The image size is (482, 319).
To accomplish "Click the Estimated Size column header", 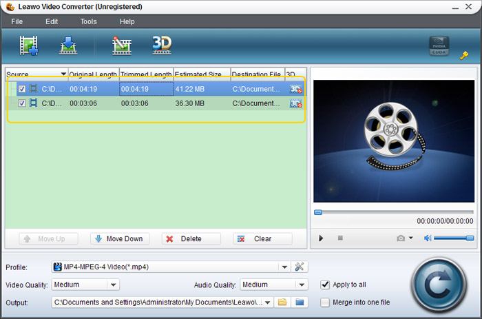I will [x=202, y=74].
